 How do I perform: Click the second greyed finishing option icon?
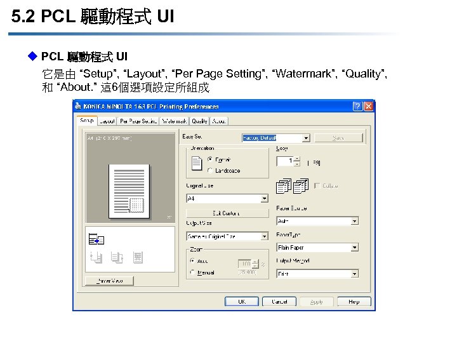pos(117,257)
